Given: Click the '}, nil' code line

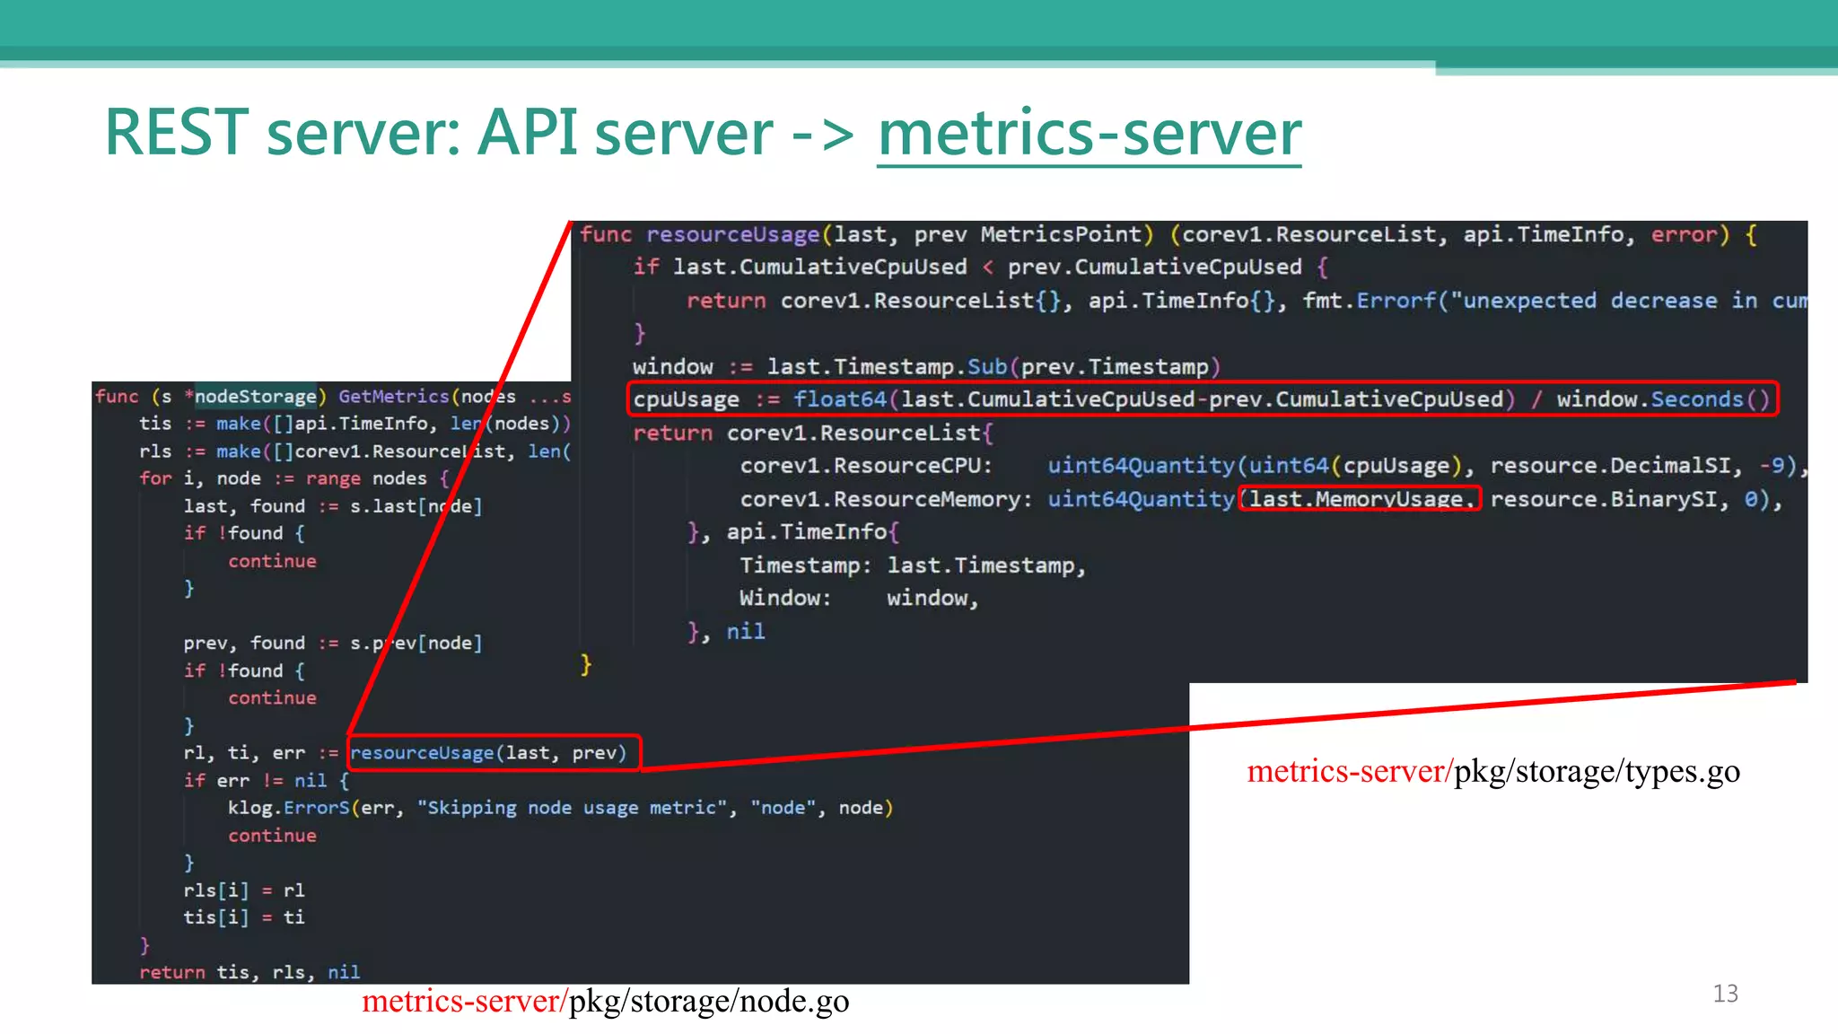Looking at the screenshot, I should [x=726, y=631].
